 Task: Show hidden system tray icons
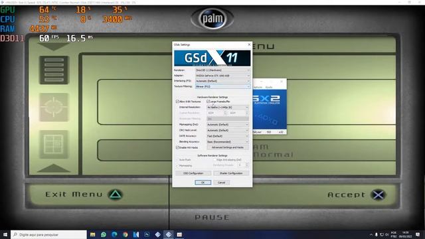pyautogui.click(x=371, y=234)
